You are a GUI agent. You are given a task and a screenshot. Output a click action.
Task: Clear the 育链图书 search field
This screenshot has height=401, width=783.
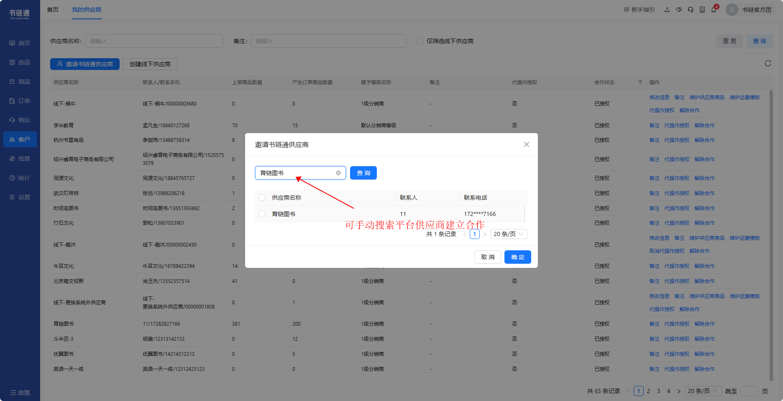point(338,173)
